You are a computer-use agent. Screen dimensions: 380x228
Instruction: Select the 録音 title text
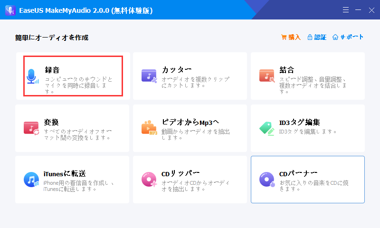point(52,70)
